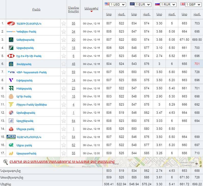
Task: Click branch count 69 for VTB bank
Action: [73, 72]
